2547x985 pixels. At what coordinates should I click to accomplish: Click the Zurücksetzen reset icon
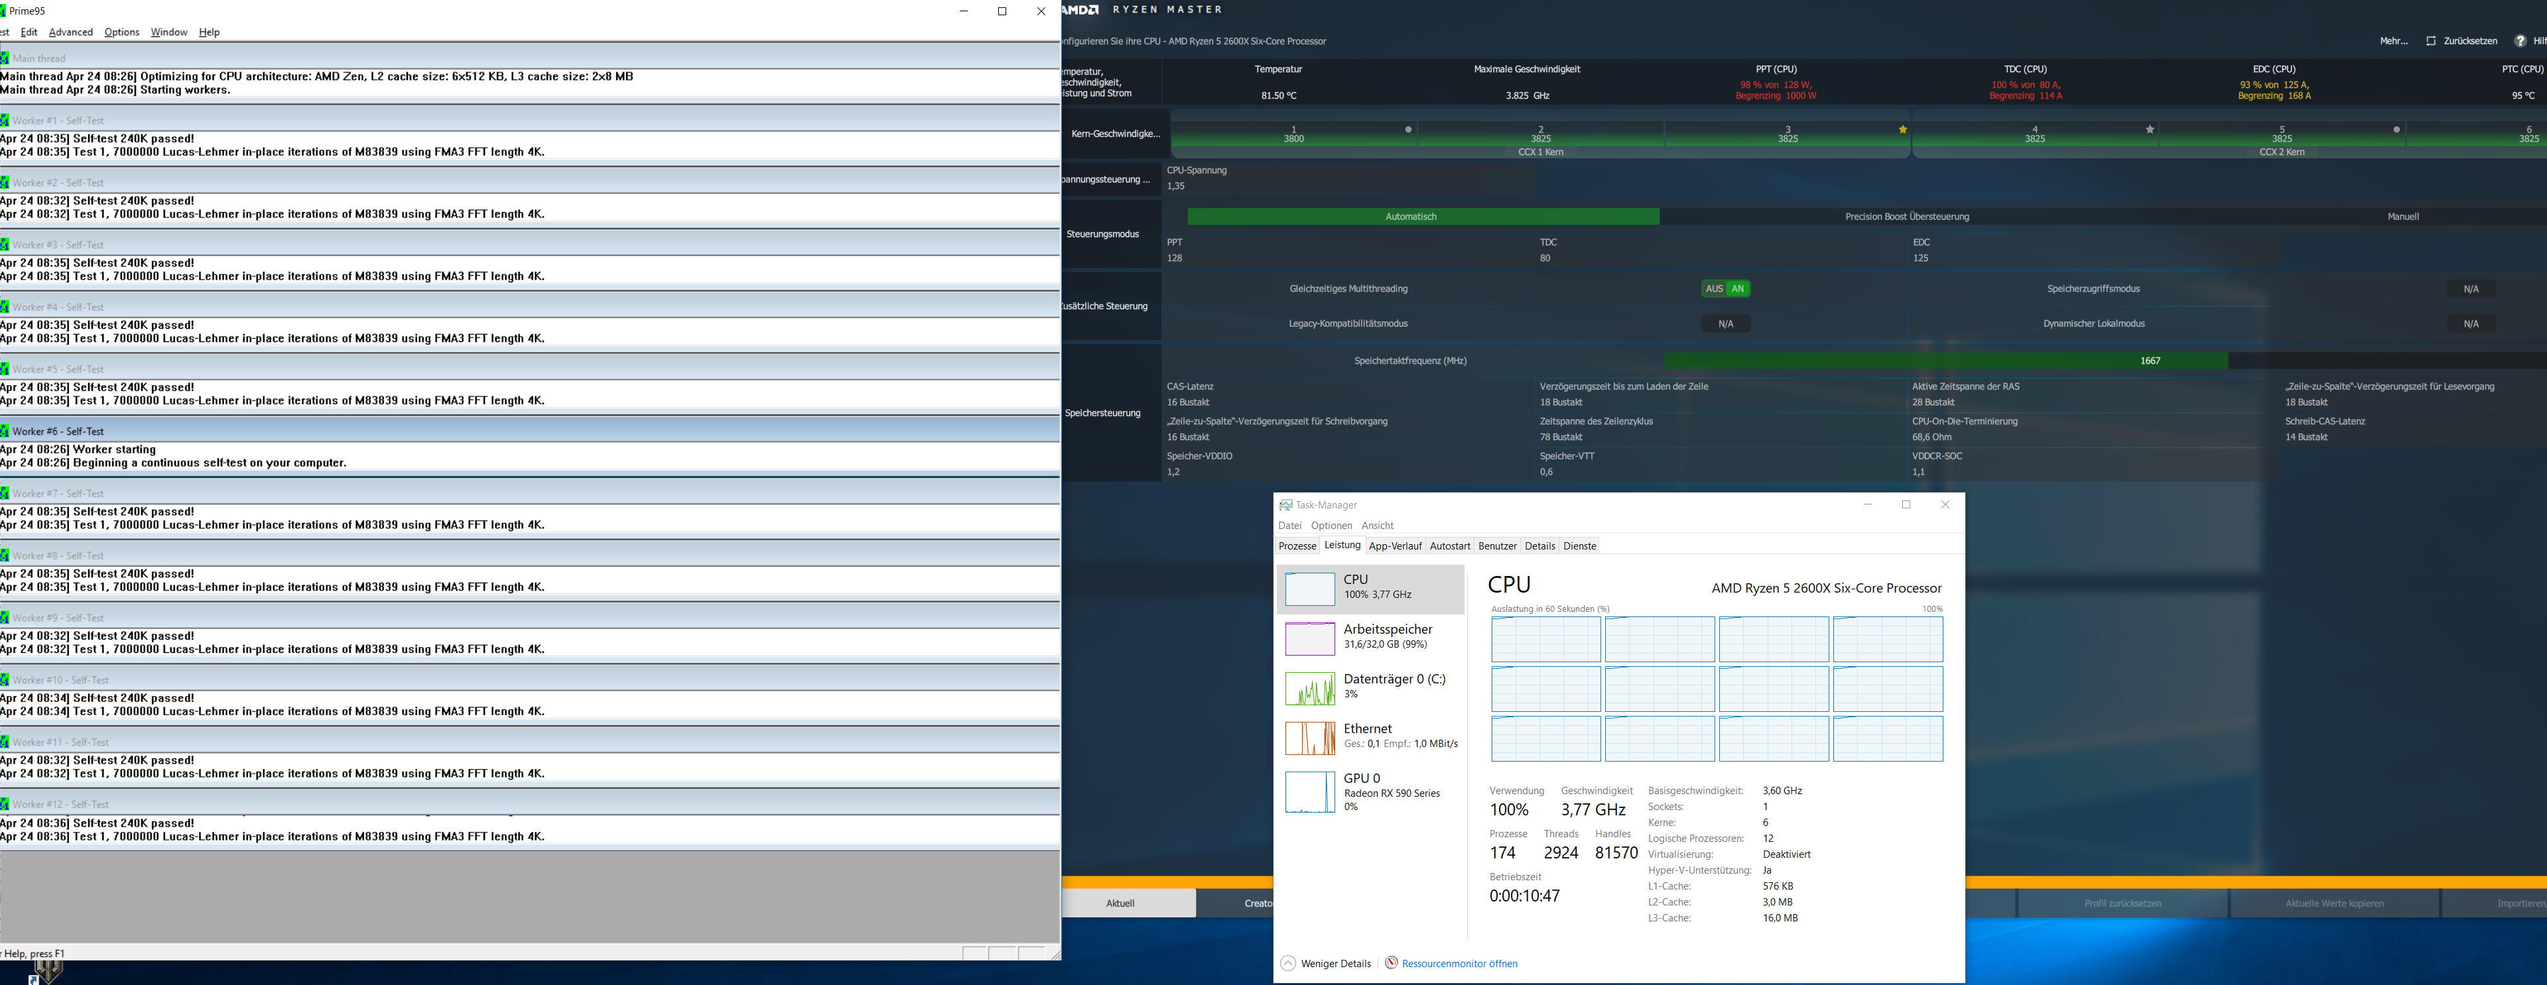pos(2432,40)
